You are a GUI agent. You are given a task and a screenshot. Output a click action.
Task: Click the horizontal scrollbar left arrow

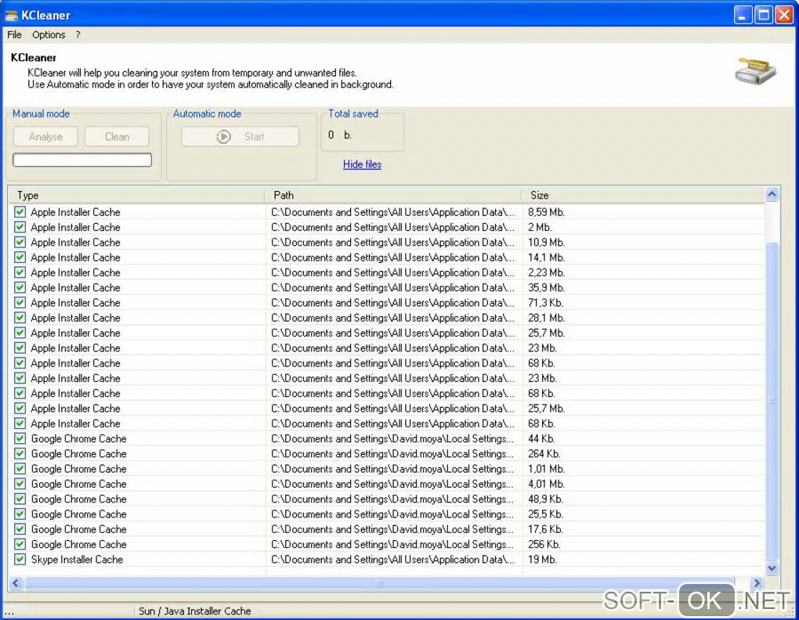click(16, 583)
